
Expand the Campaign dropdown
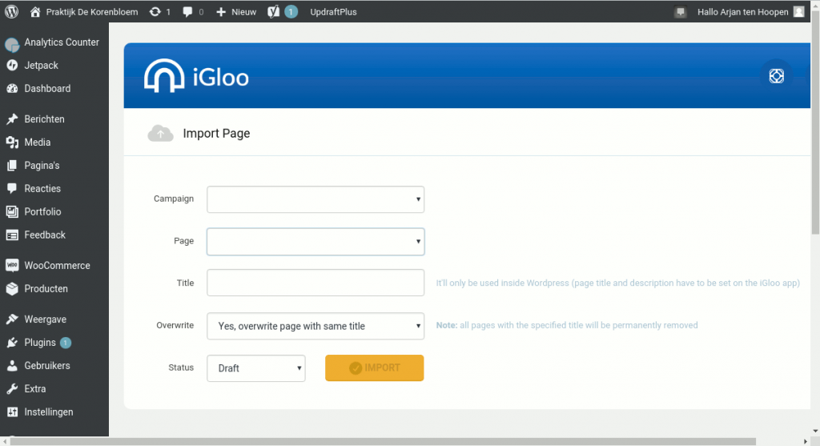pos(316,199)
